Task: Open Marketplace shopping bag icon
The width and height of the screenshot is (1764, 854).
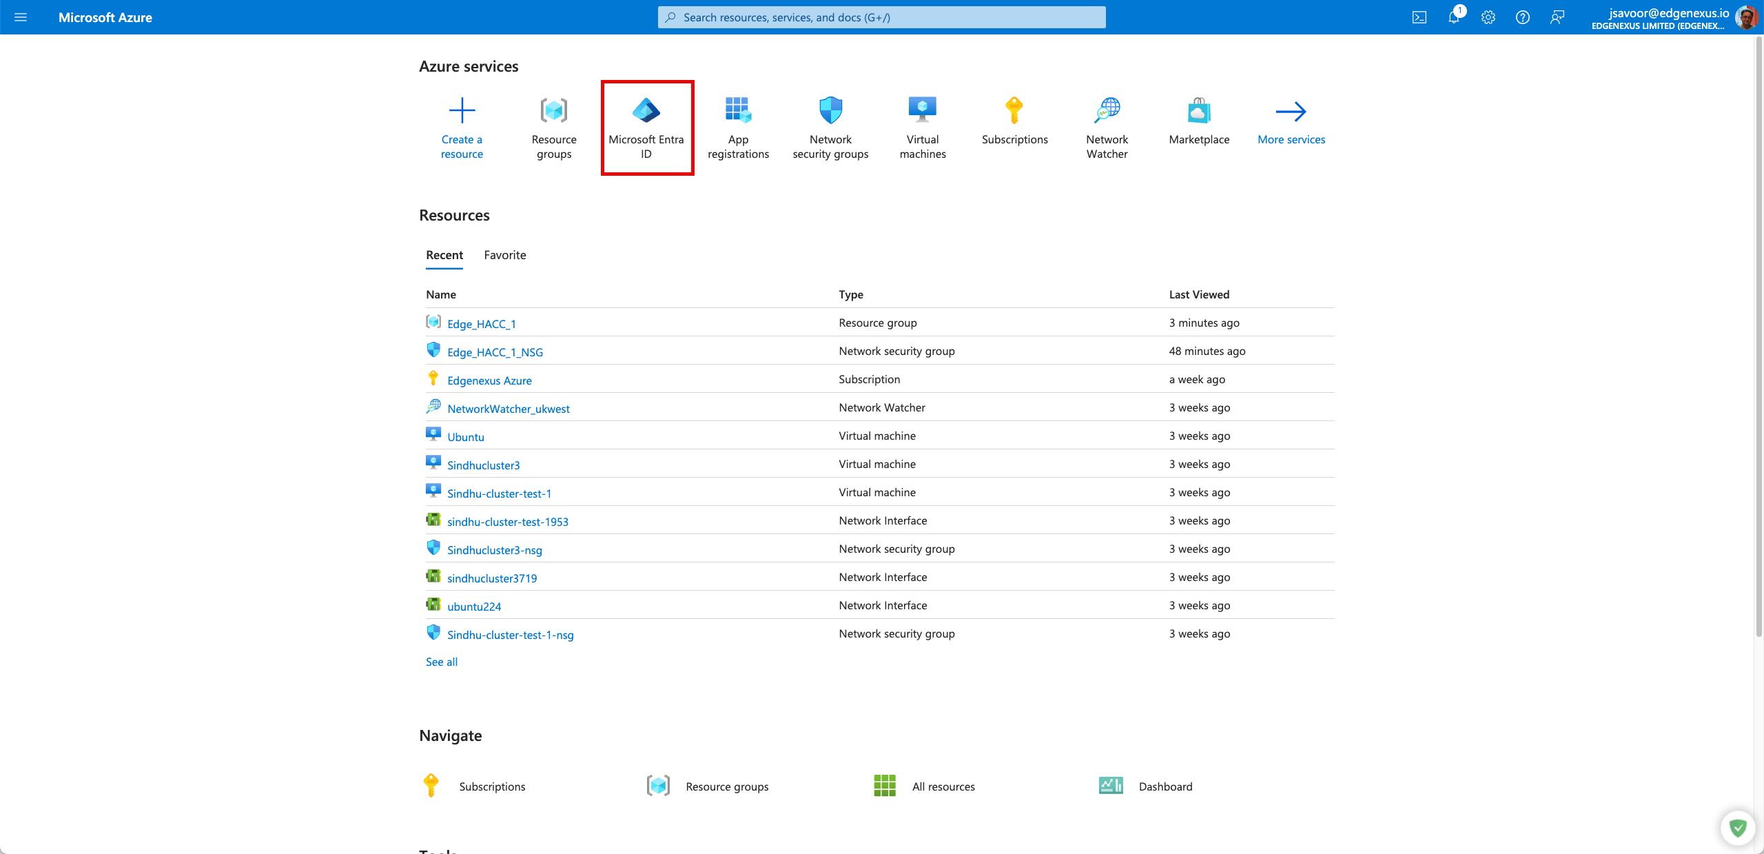Action: pos(1199,110)
